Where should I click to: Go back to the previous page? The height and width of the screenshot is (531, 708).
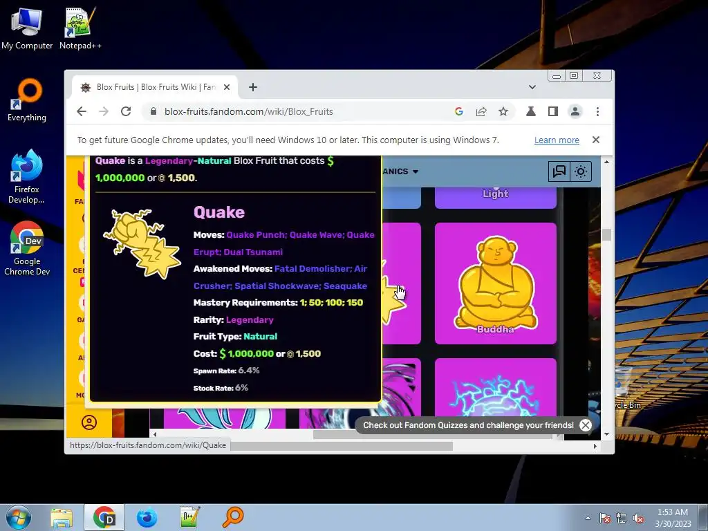82,111
